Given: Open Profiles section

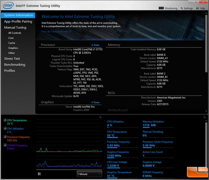Looking at the screenshot, I should click(9, 70).
